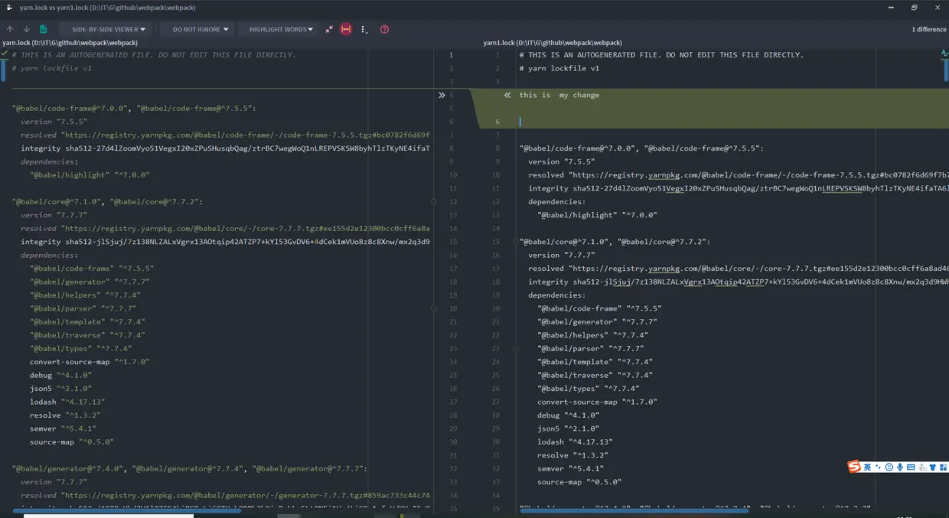
Task: Click the 'this is my change' line
Action: point(559,95)
